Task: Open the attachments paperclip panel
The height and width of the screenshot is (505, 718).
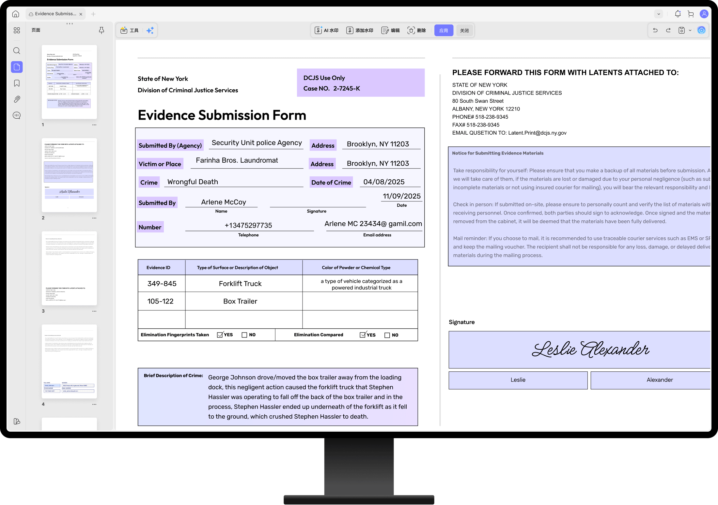Action: pyautogui.click(x=17, y=99)
